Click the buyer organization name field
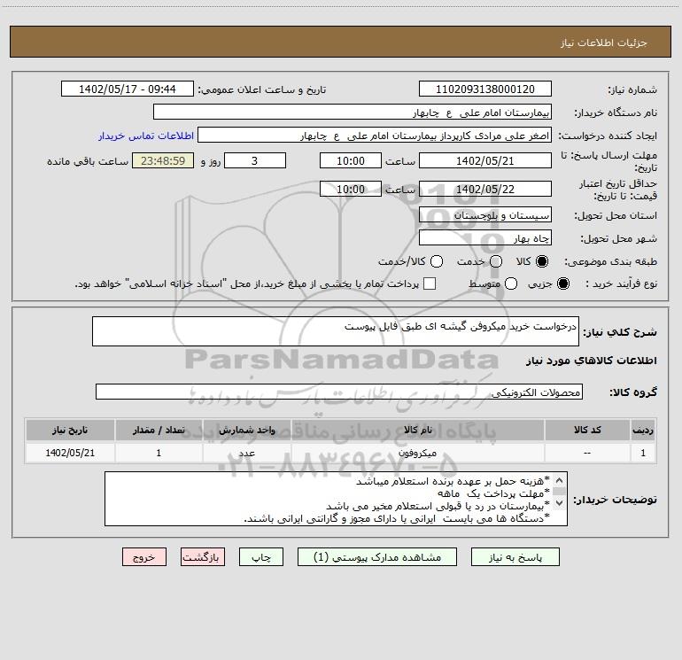This screenshot has height=660, width=682. point(353,112)
